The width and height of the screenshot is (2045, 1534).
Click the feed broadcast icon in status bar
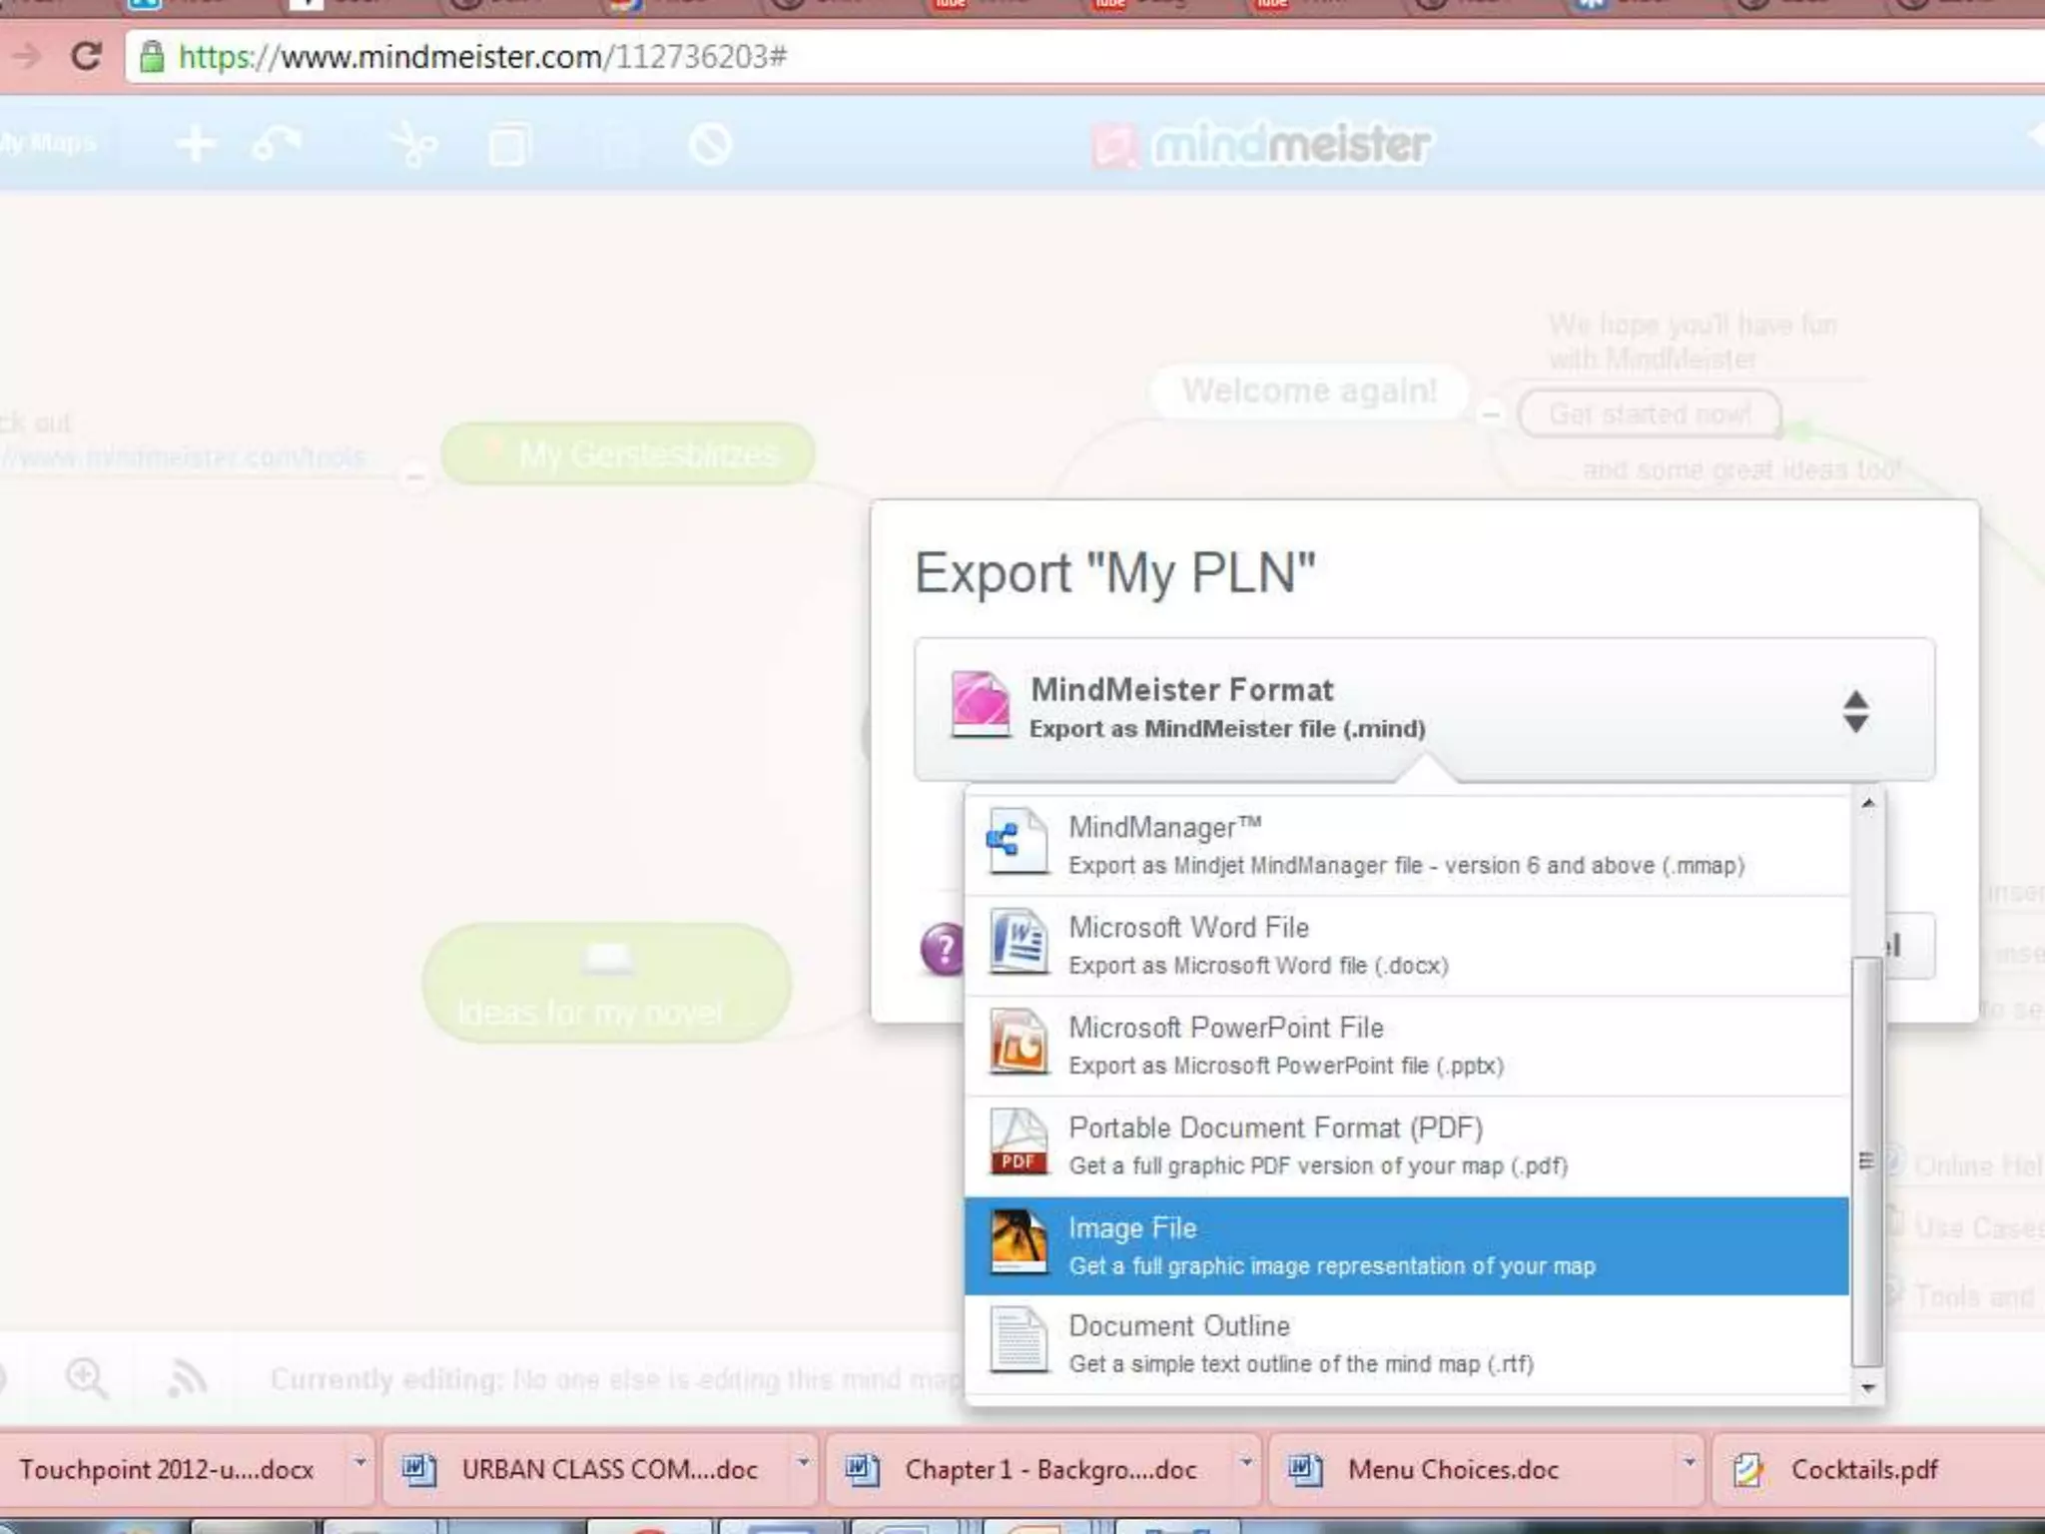click(187, 1378)
